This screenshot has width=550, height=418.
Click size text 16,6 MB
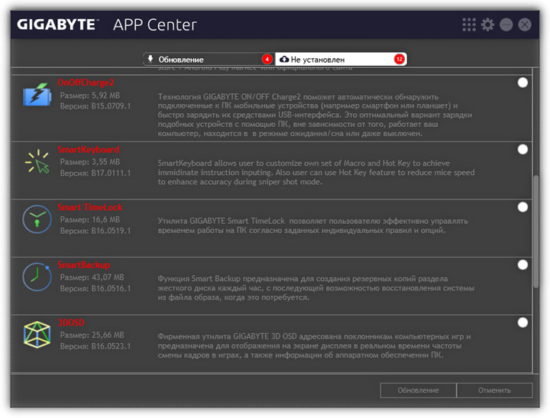105,220
